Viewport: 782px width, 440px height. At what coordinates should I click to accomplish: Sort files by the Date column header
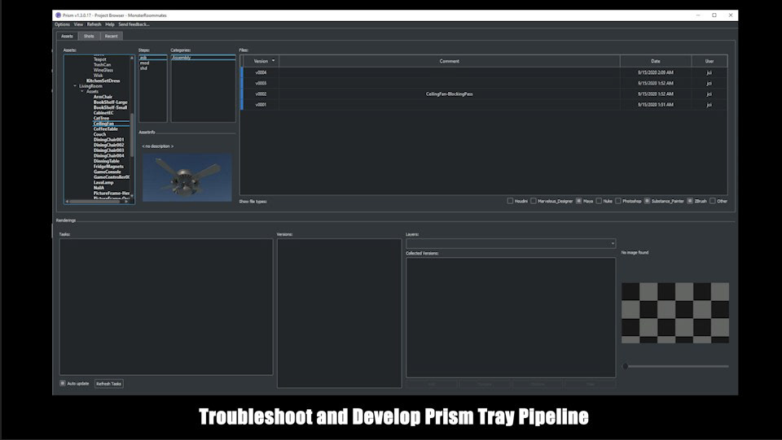click(x=655, y=61)
